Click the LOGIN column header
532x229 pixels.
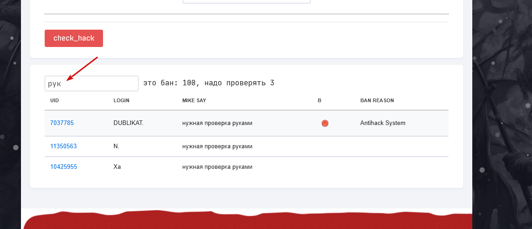(121, 100)
